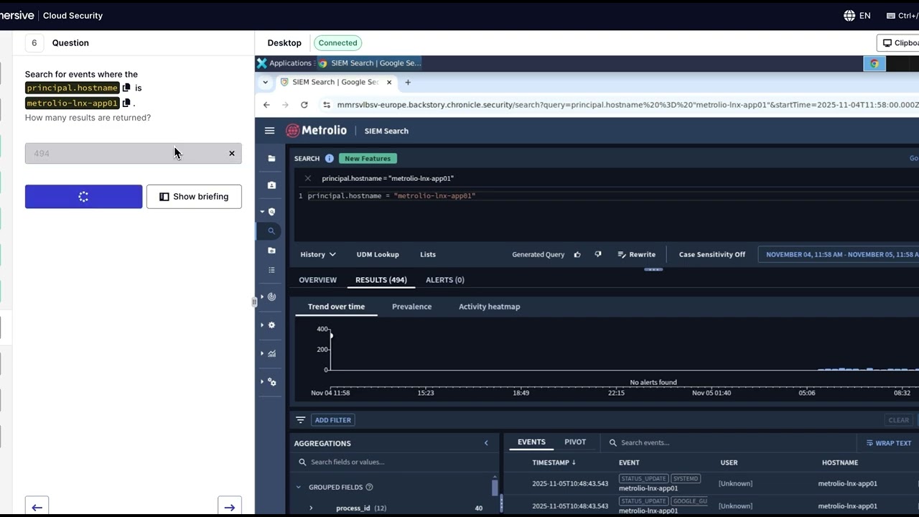Go to the previous question arrow
Viewport: 919px width, 517px height.
pyautogui.click(x=37, y=506)
